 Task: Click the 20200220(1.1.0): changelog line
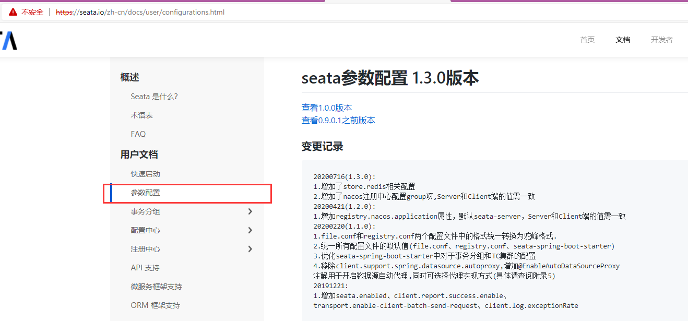coord(345,227)
